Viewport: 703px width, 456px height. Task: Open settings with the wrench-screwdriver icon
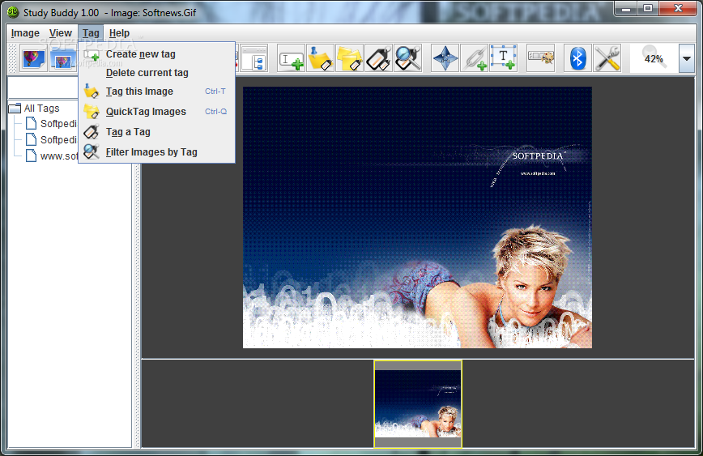pos(607,58)
